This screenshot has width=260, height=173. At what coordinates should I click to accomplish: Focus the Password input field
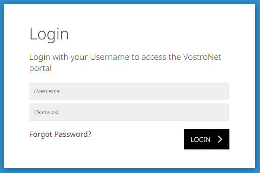(129, 112)
